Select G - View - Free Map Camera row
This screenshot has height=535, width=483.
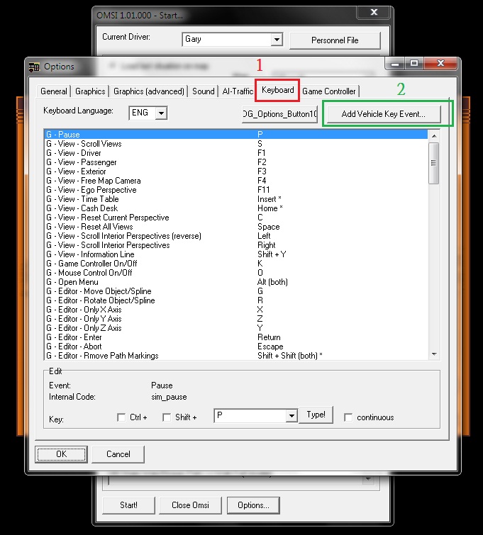coord(236,181)
